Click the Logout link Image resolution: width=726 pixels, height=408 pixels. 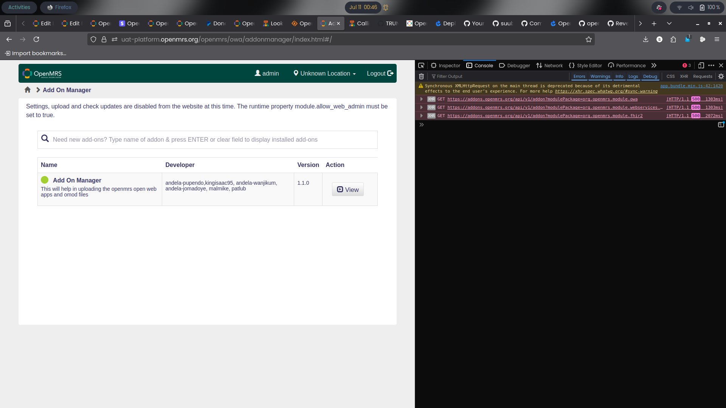coord(380,73)
